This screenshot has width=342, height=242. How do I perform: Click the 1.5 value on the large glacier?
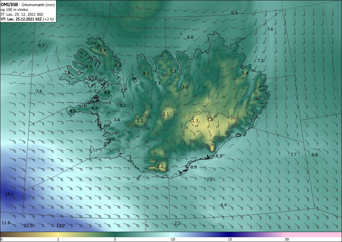(x=210, y=120)
